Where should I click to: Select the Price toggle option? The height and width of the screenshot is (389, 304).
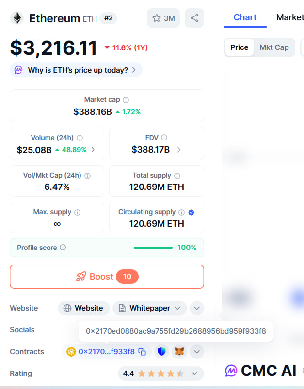click(x=239, y=47)
